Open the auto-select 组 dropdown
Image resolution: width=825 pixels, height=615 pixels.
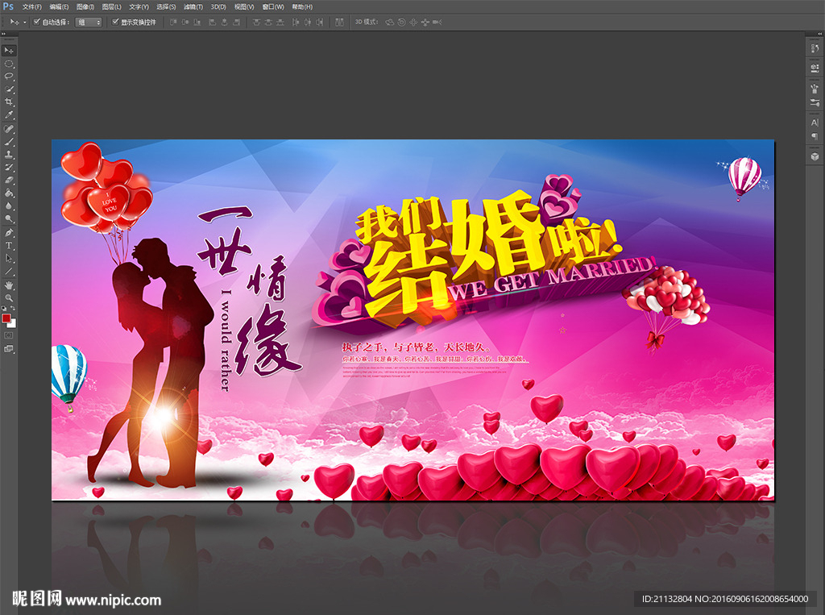coord(89,22)
